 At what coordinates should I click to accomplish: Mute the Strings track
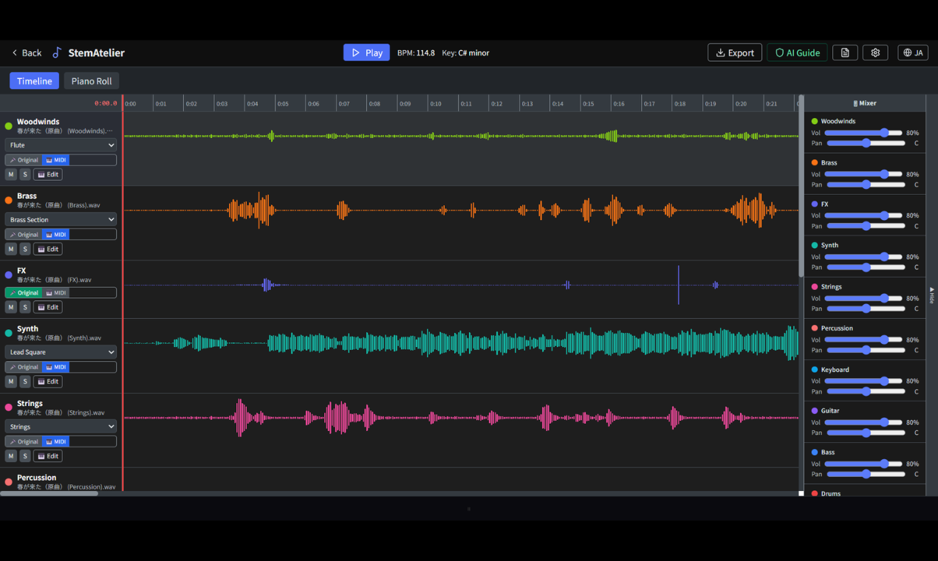pos(10,456)
